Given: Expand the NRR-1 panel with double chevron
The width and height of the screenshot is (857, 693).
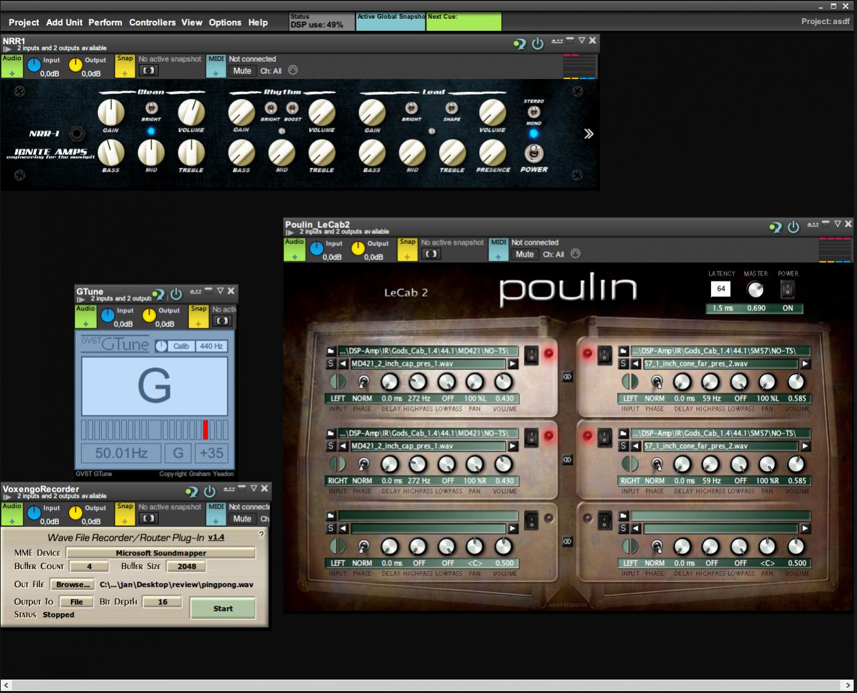Looking at the screenshot, I should (588, 133).
